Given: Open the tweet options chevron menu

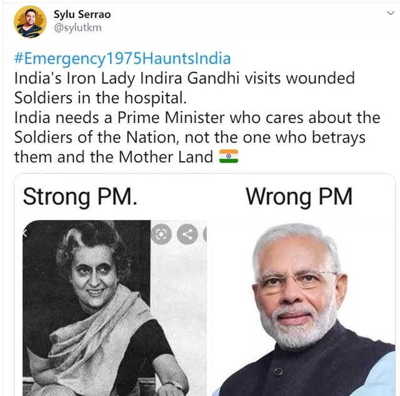Looking at the screenshot, I should [391, 12].
